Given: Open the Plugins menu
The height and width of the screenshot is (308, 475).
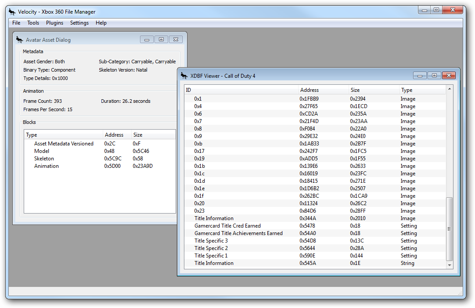Looking at the screenshot, I should tap(54, 23).
